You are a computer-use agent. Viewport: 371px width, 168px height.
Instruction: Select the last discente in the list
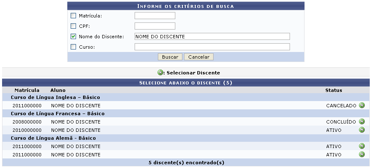(361, 155)
